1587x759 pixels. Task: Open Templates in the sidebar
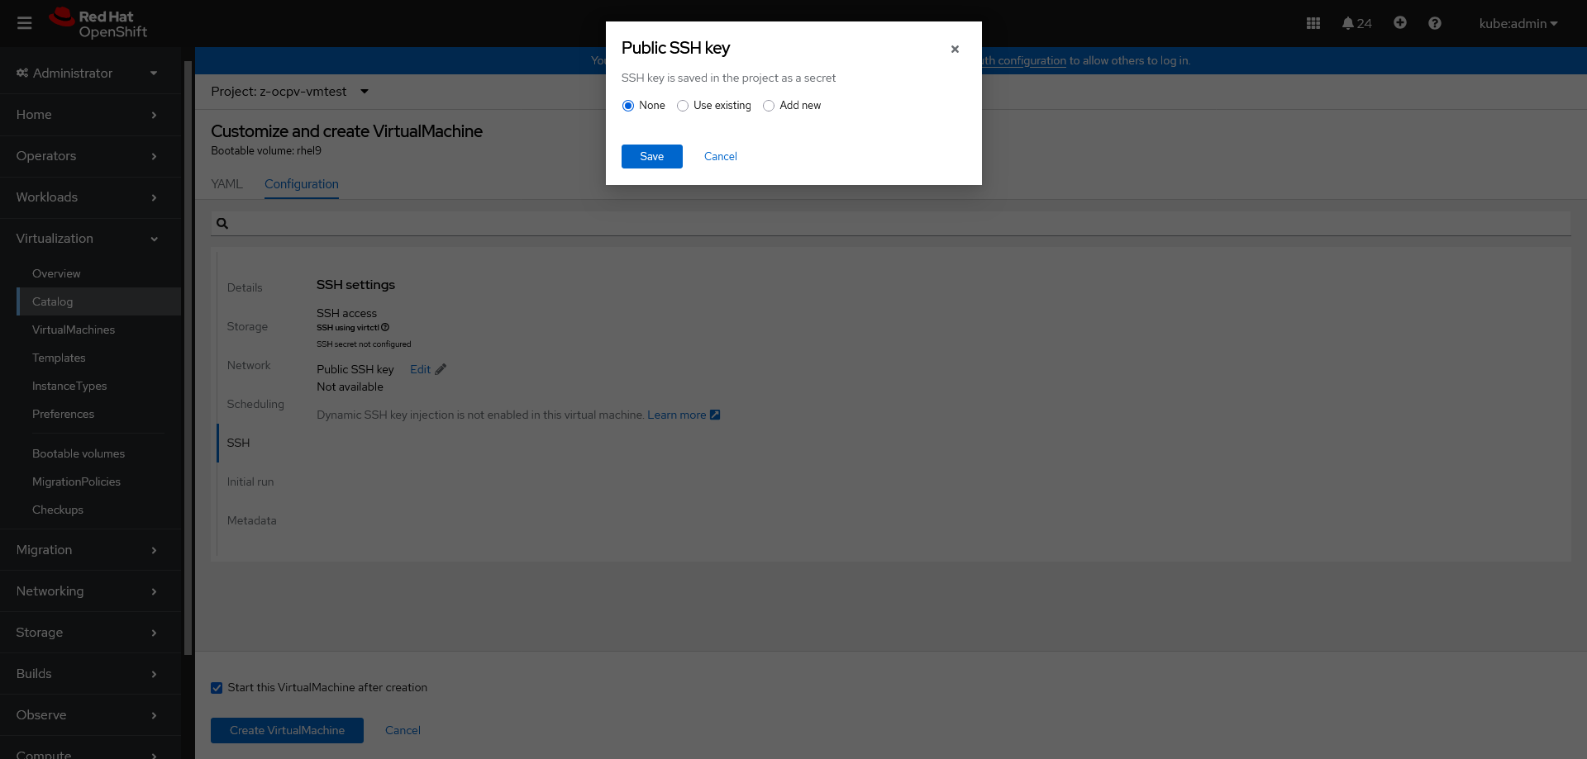(98, 358)
